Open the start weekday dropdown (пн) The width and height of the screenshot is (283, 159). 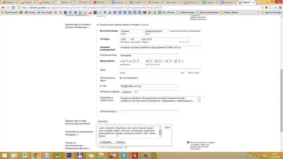point(125,61)
